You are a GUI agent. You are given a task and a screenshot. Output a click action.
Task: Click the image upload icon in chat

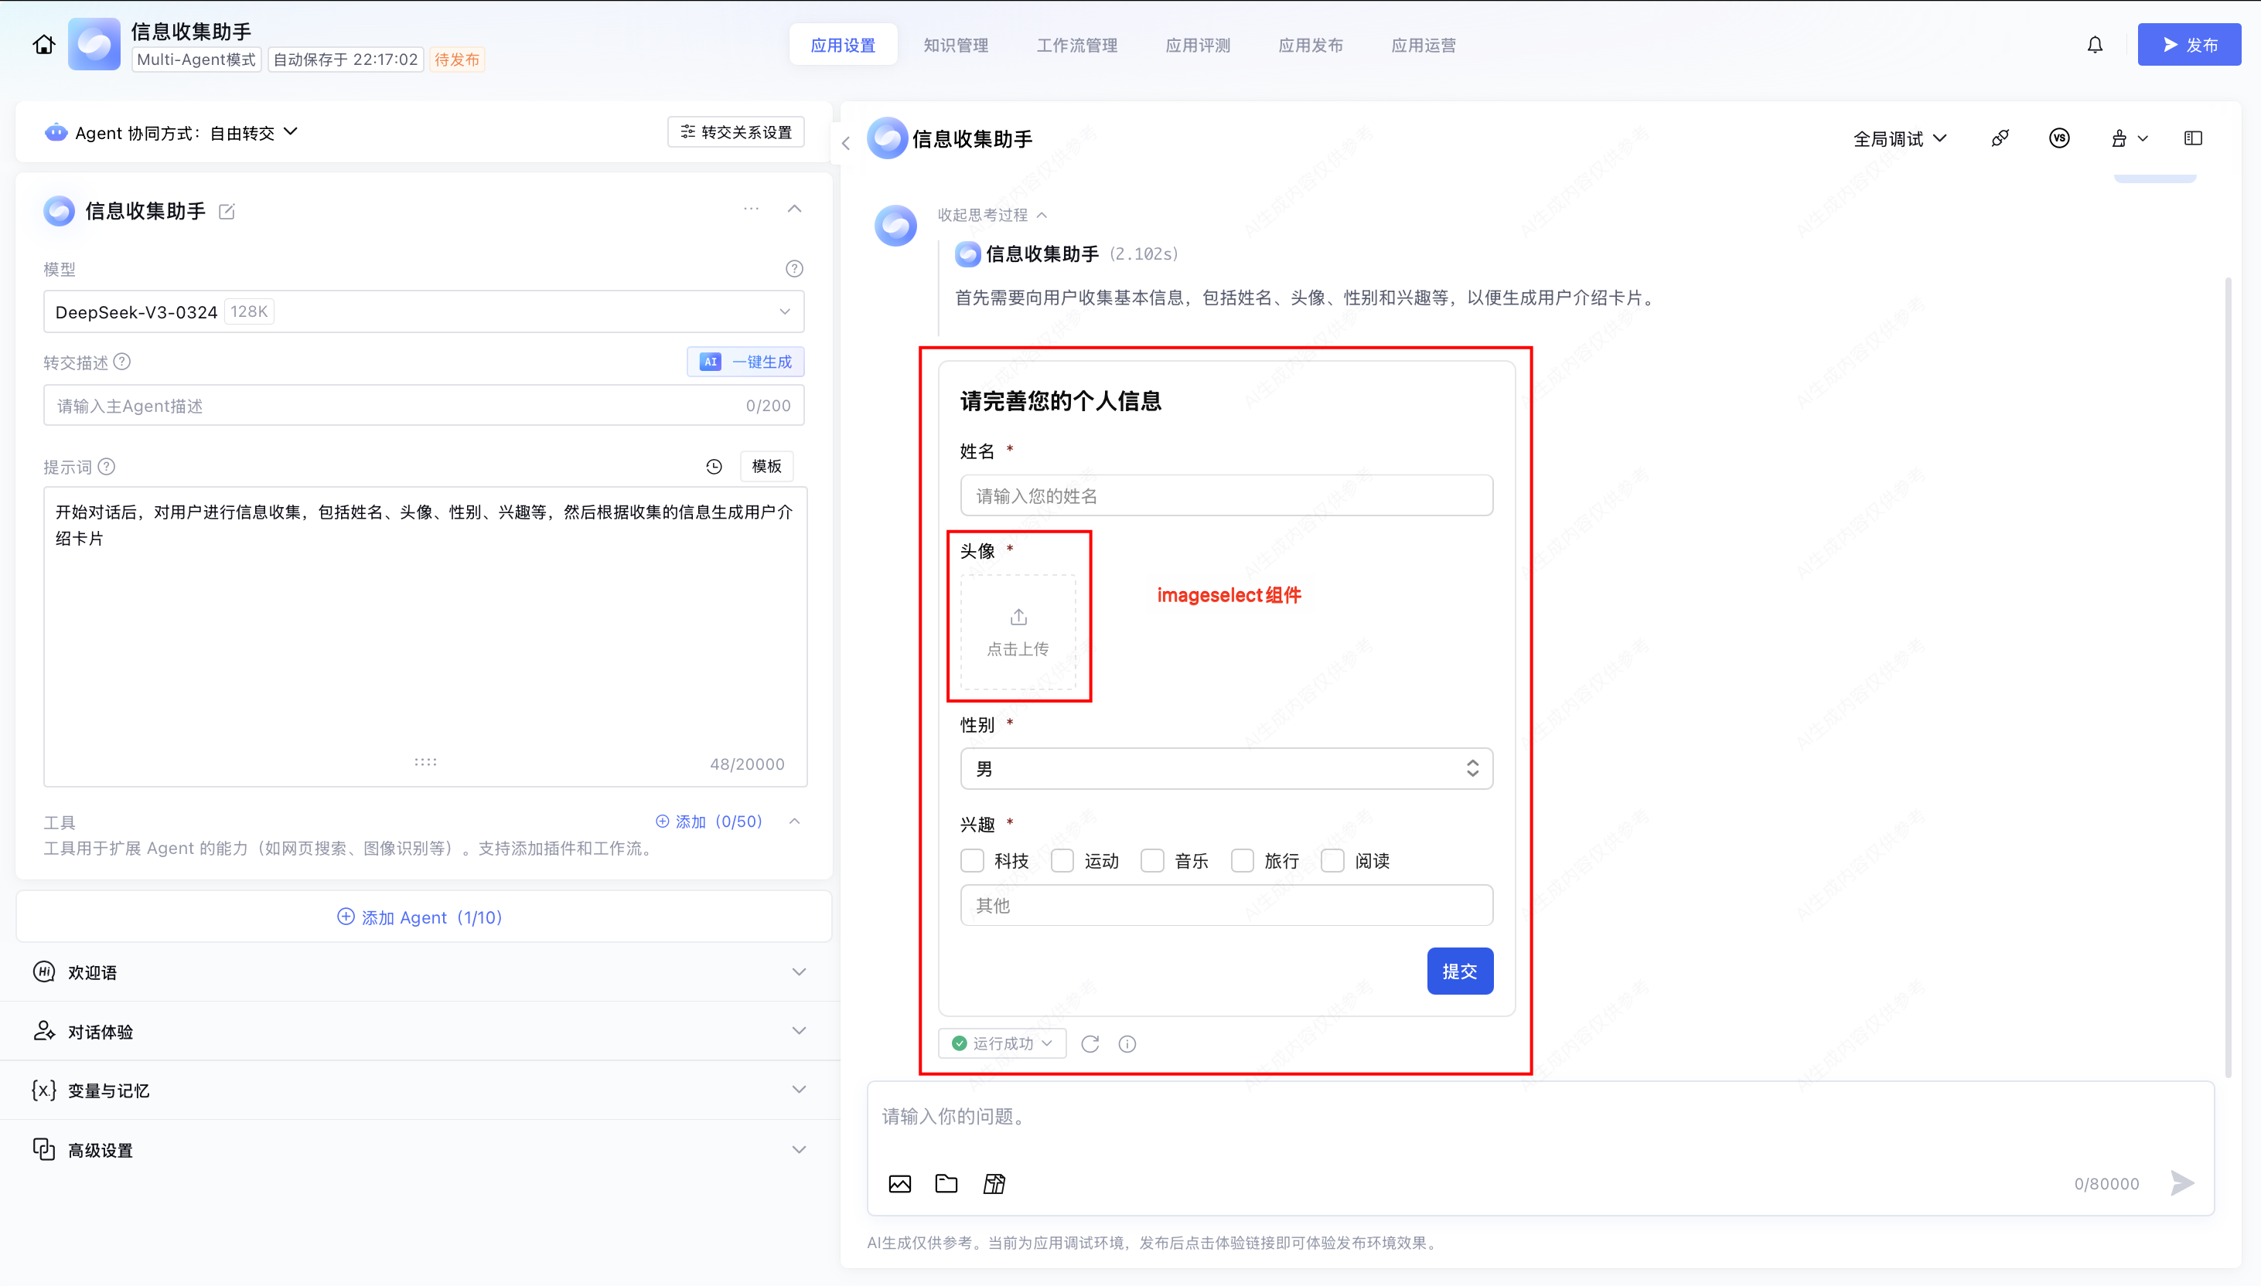[x=899, y=1183]
